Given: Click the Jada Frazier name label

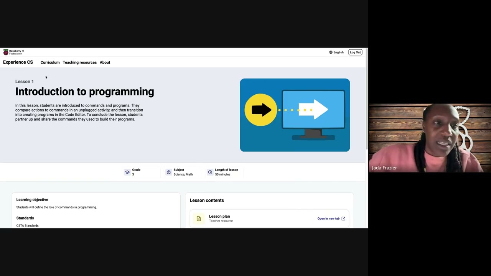Looking at the screenshot, I should click(384, 168).
